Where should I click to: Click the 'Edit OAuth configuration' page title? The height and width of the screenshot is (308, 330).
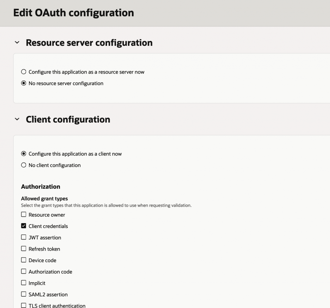(73, 13)
